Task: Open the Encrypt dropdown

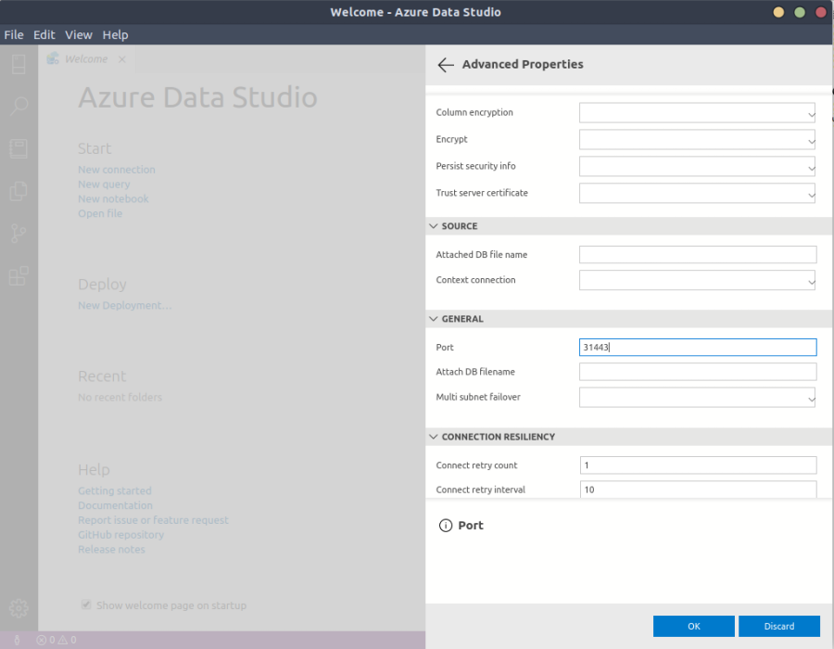Action: (x=697, y=140)
